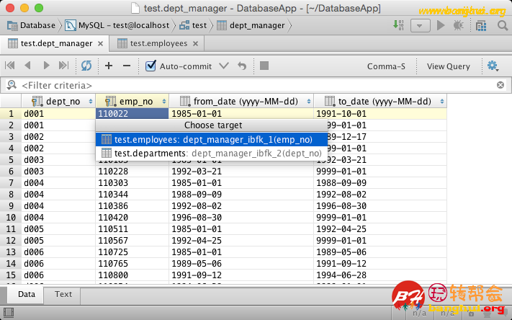
Task: Open Database breadcrumb
Action: [x=32, y=25]
